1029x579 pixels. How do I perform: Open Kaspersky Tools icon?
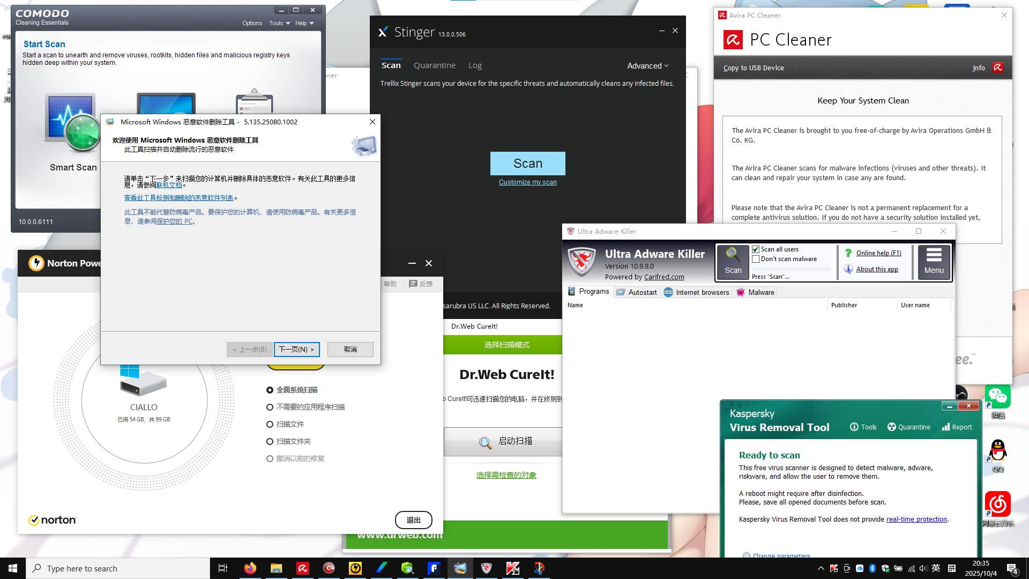coord(854,427)
